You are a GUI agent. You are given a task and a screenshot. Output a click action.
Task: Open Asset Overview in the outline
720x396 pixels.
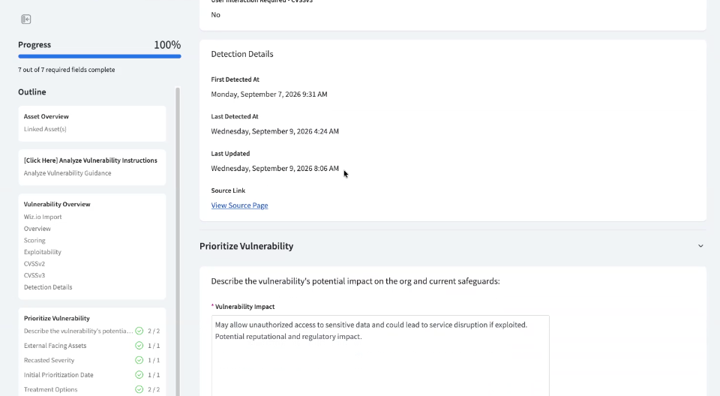[x=46, y=117]
